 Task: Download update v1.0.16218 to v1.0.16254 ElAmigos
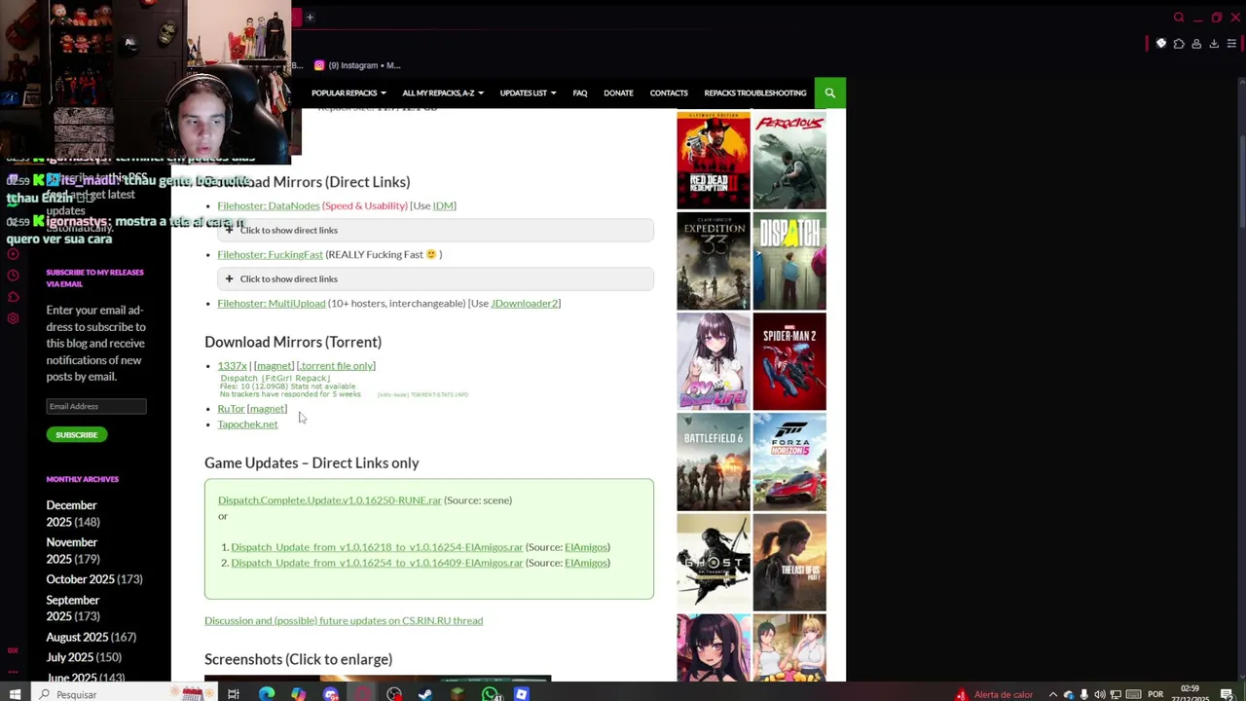[377, 546]
